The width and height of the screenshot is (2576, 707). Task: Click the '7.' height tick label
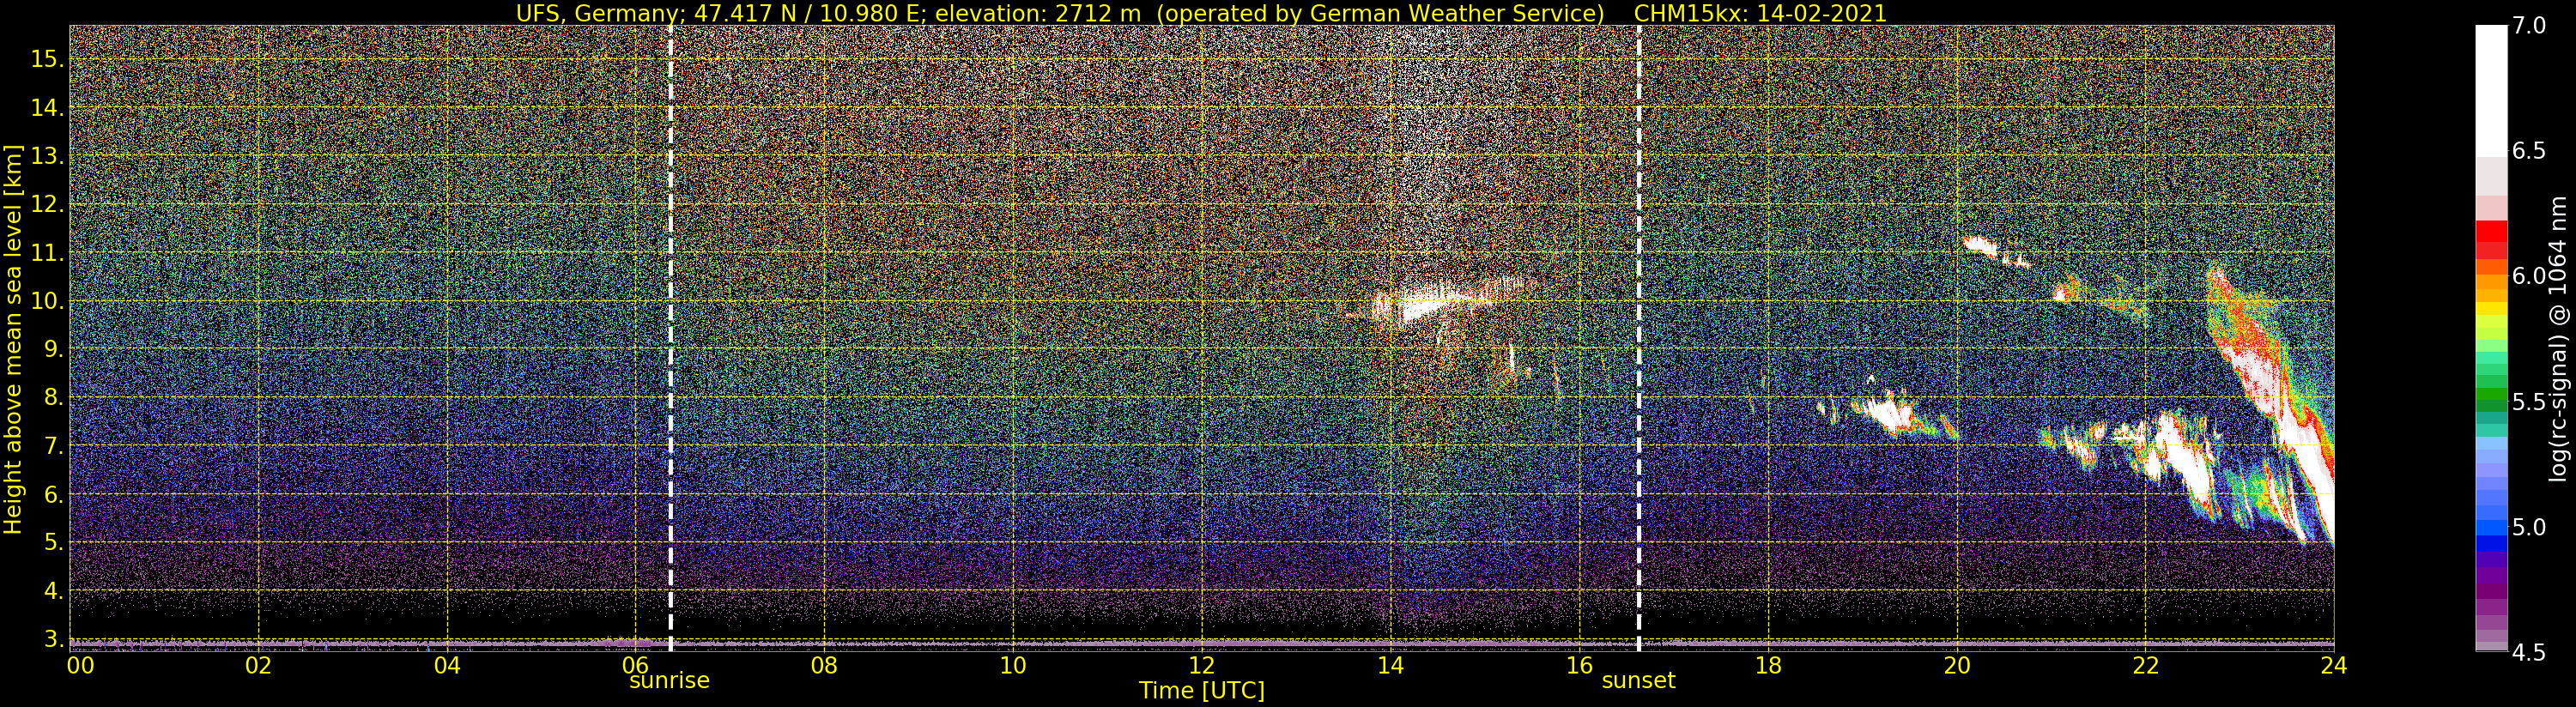[52, 446]
